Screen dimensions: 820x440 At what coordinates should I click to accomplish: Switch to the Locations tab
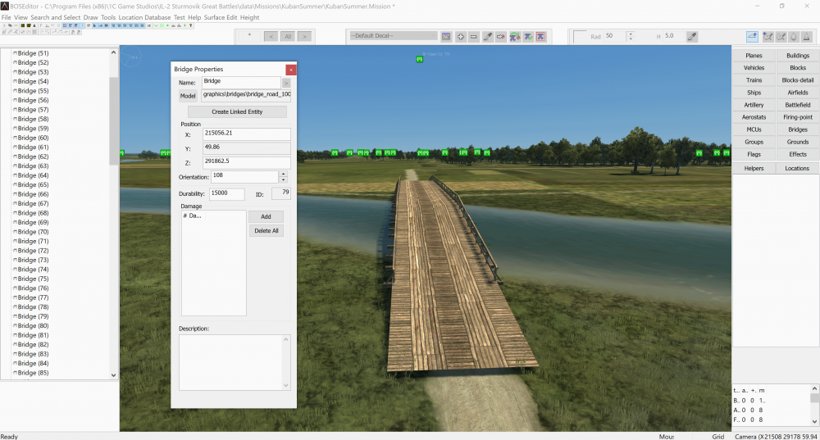pyautogui.click(x=796, y=168)
